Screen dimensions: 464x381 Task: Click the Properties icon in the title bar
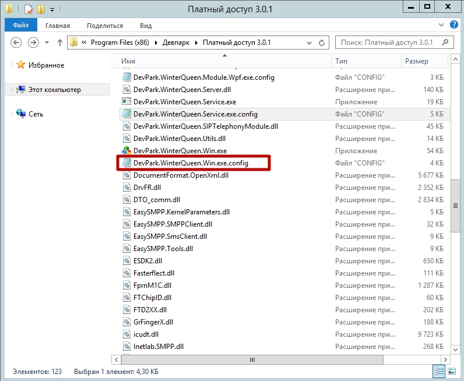pyautogui.click(x=28, y=9)
